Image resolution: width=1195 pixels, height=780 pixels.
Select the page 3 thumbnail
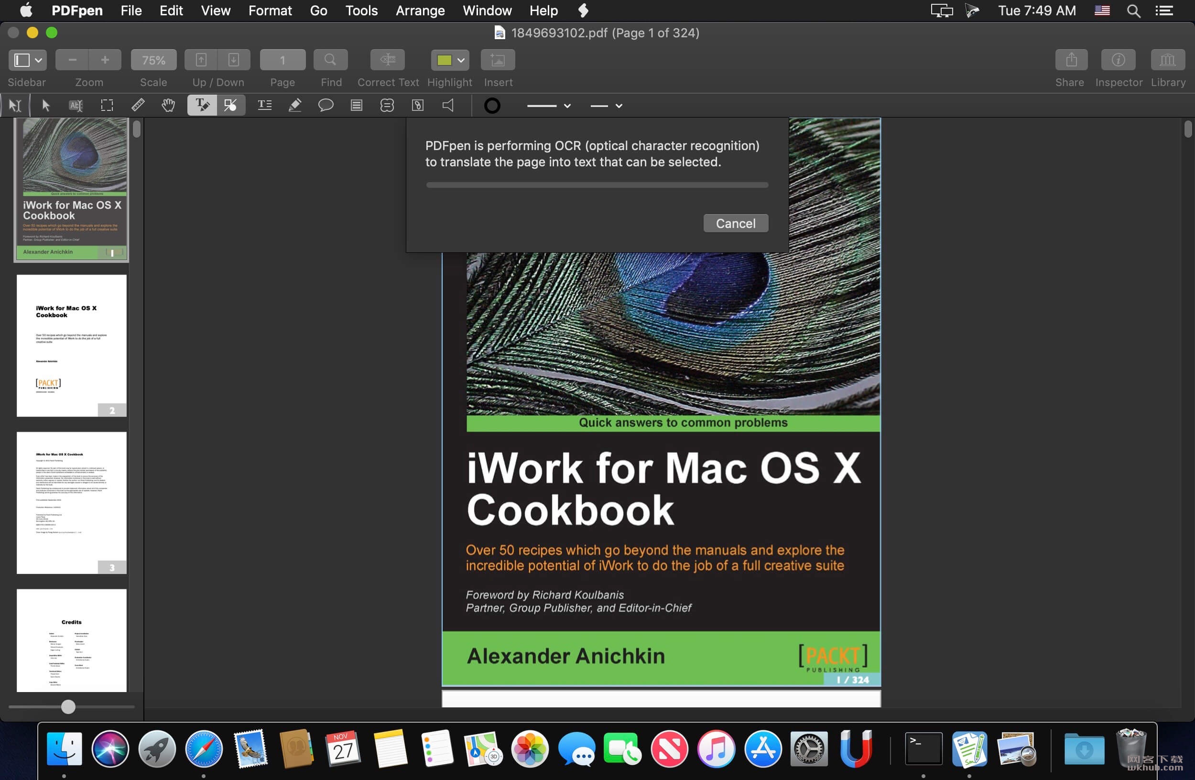(71, 503)
